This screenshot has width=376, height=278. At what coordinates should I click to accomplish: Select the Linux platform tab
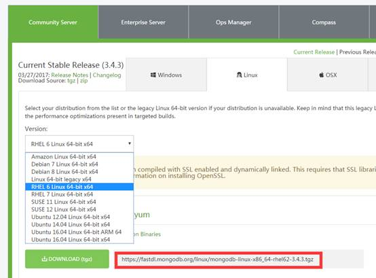tap(247, 75)
